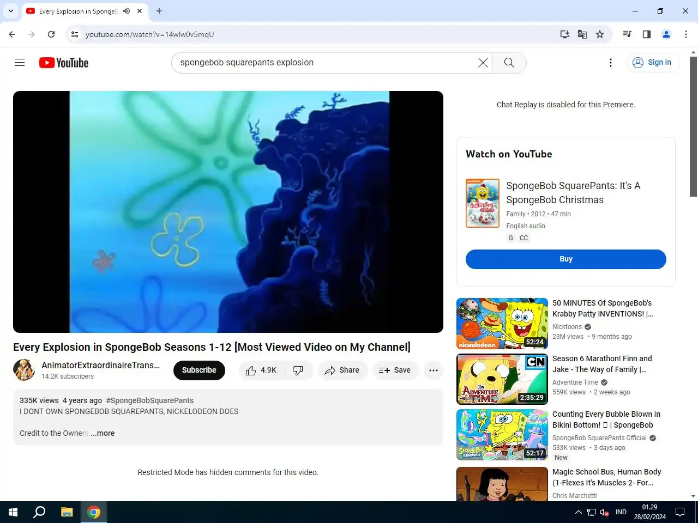698x523 pixels.
Task: Open media controls icon in Chrome toolbar
Action: coord(627,34)
